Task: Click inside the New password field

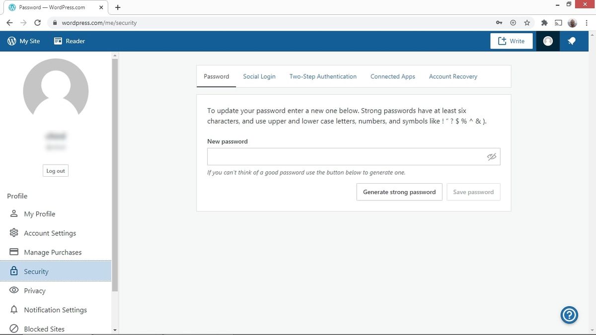Action: [x=348, y=156]
